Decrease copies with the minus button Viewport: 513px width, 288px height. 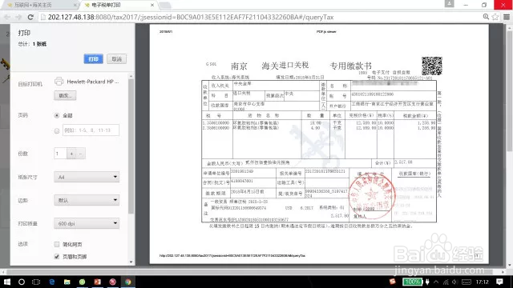point(81,154)
